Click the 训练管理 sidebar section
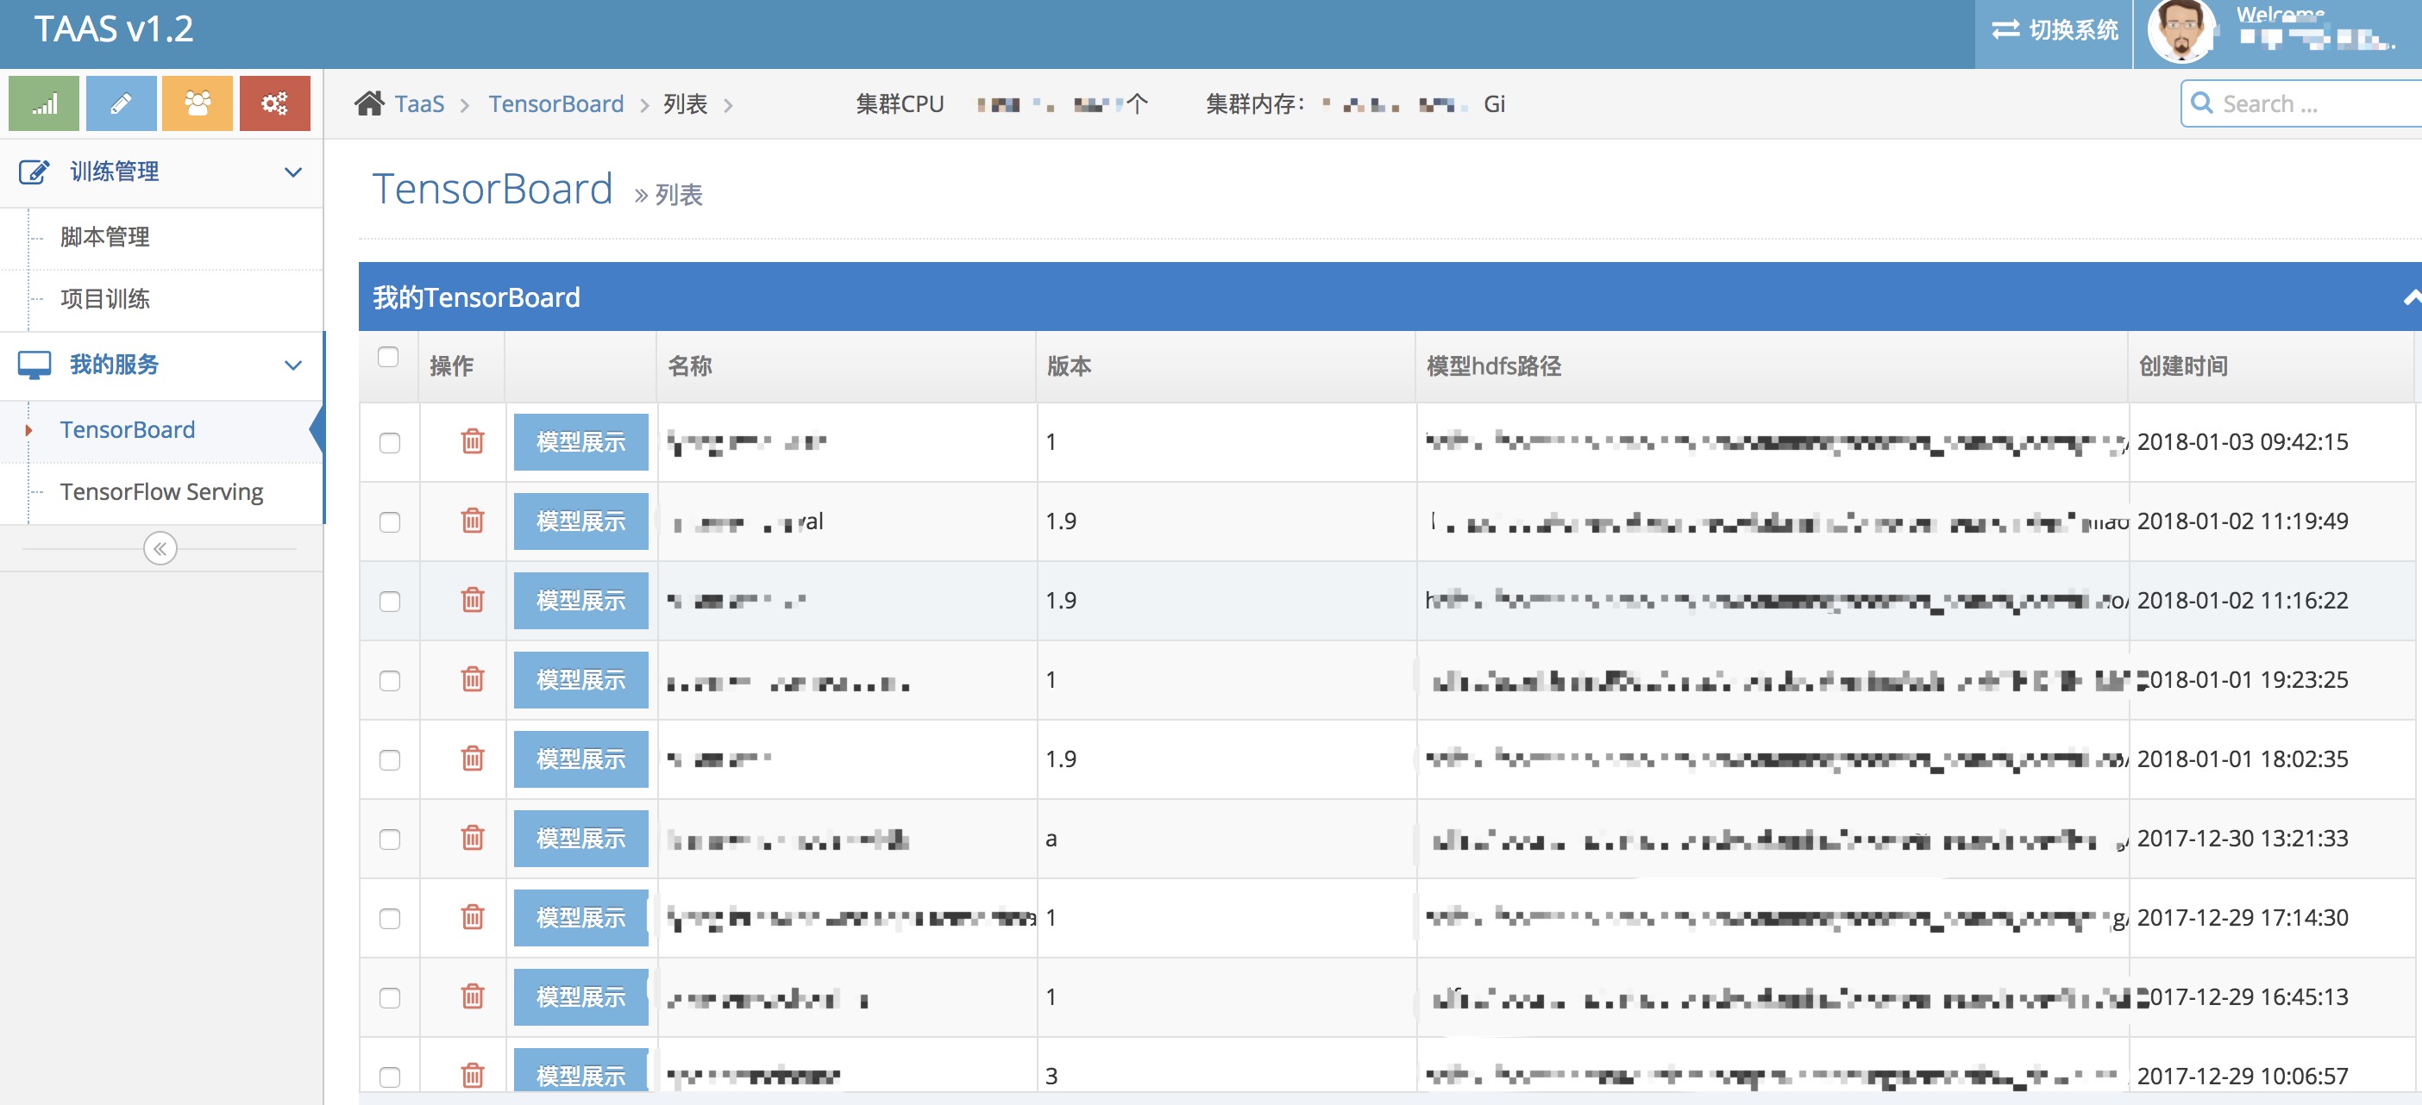2422x1105 pixels. click(x=160, y=173)
